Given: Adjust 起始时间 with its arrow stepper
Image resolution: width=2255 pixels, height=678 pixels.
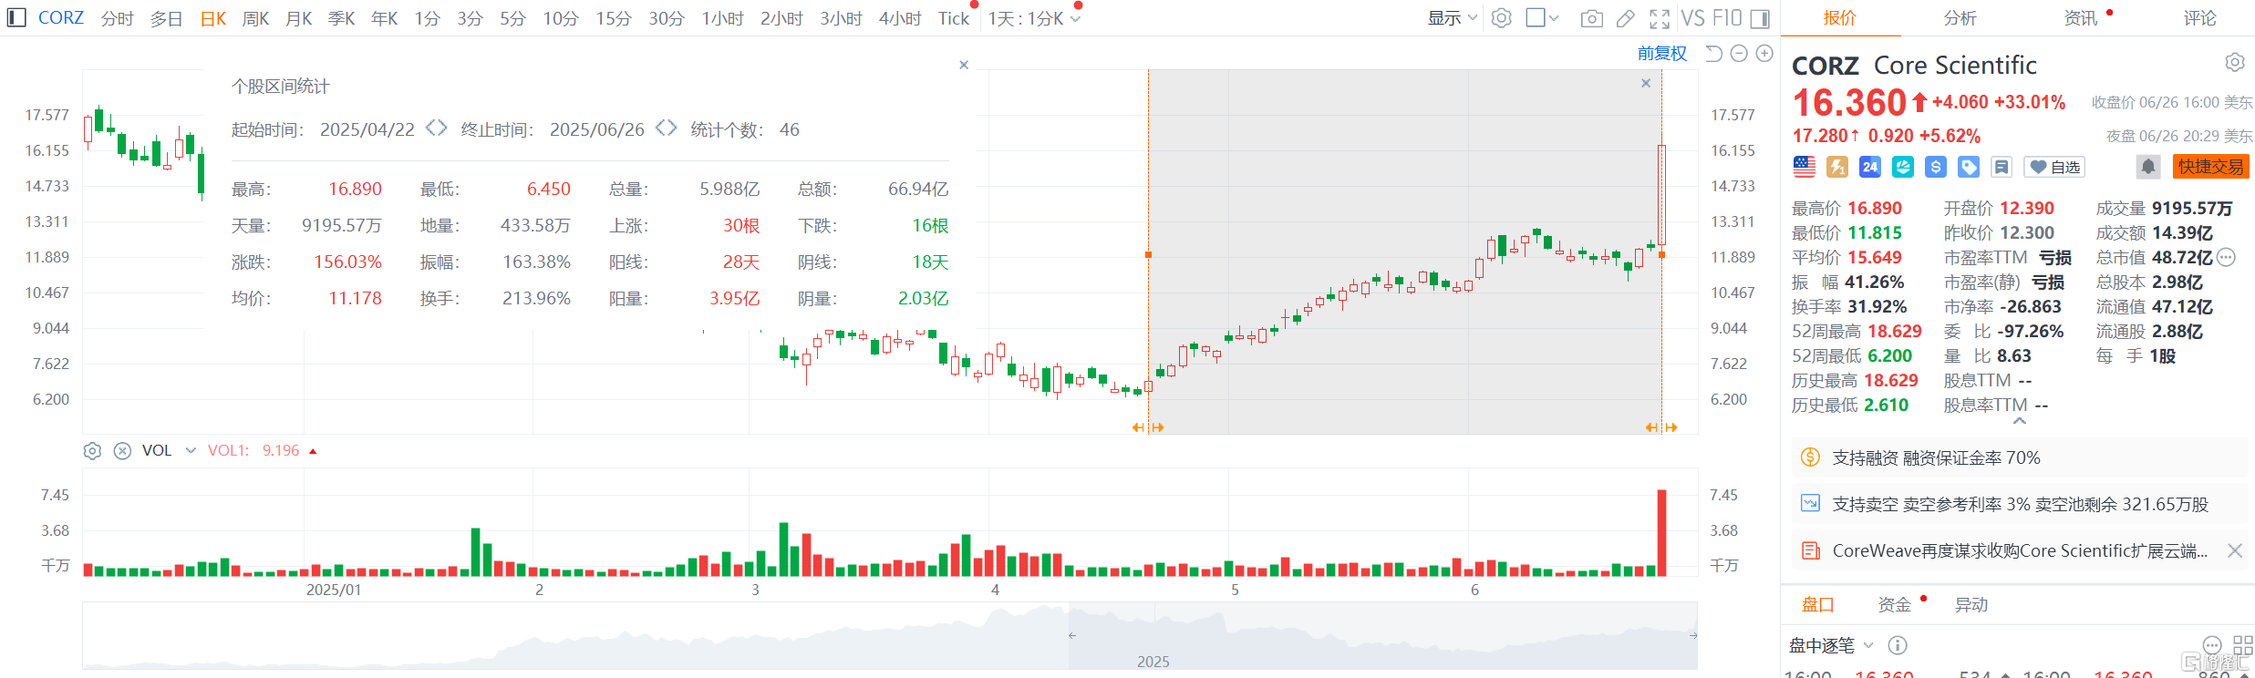Looking at the screenshot, I should [x=437, y=128].
